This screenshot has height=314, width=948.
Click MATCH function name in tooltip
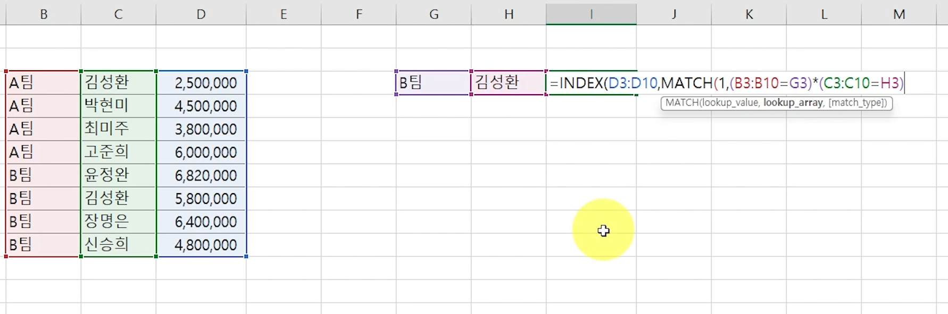[681, 103]
